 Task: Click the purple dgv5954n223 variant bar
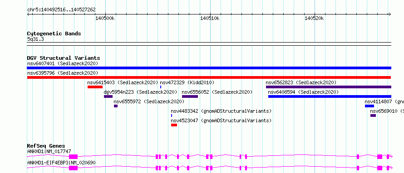(x=108, y=96)
